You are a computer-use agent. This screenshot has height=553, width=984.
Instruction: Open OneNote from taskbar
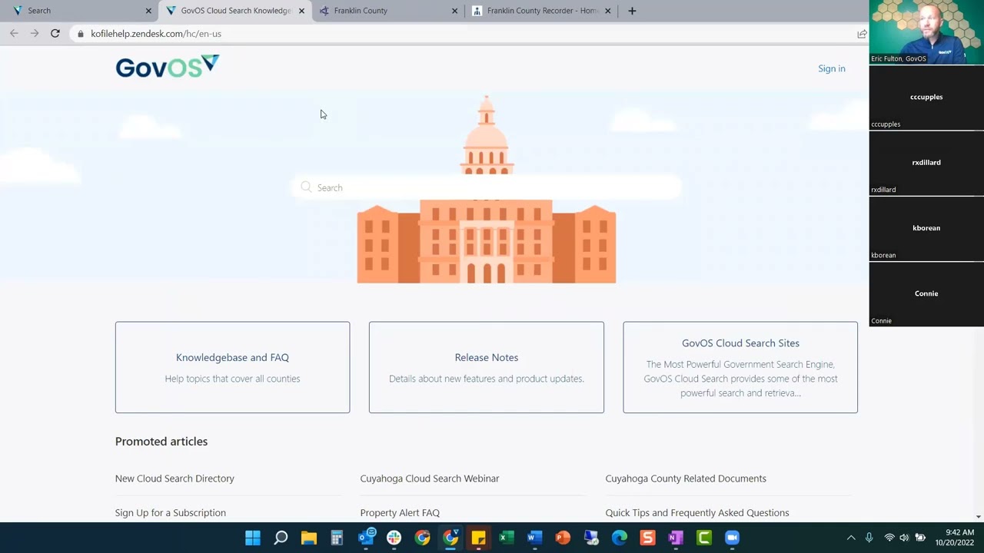pos(676,538)
